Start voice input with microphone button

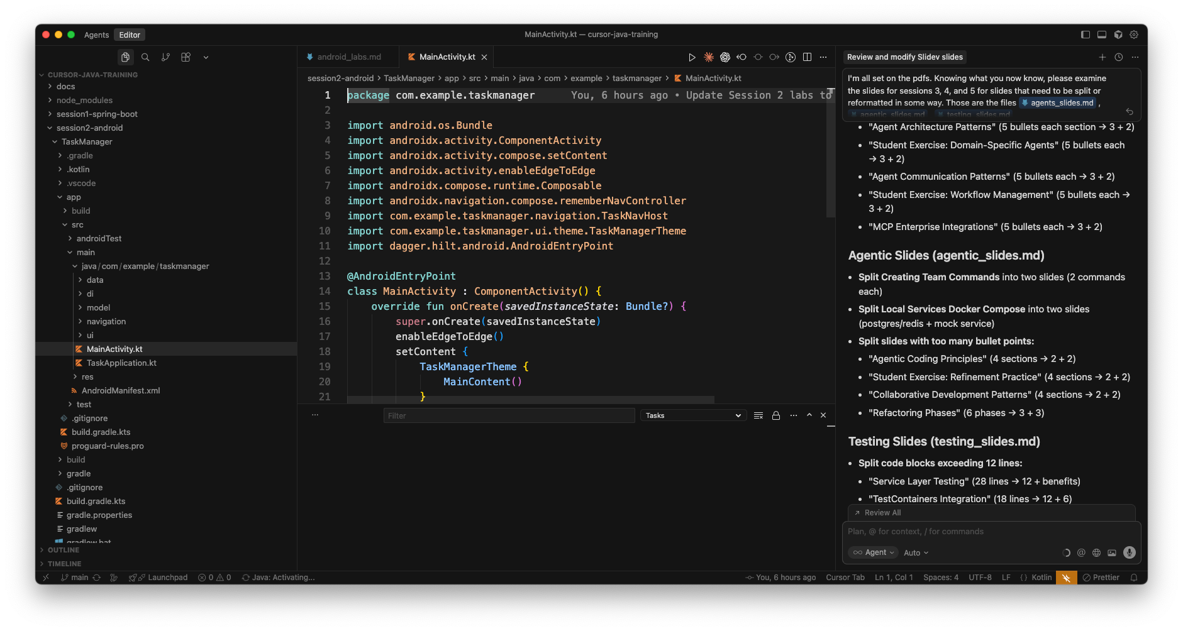coord(1130,552)
